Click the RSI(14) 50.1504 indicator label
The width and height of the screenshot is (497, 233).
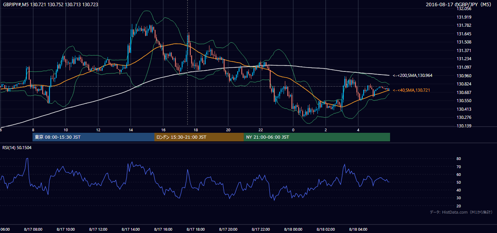point(17,148)
